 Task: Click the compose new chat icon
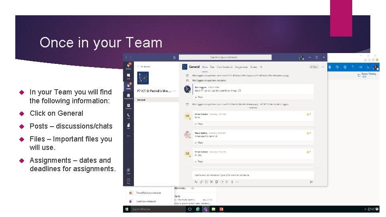tap(174, 57)
